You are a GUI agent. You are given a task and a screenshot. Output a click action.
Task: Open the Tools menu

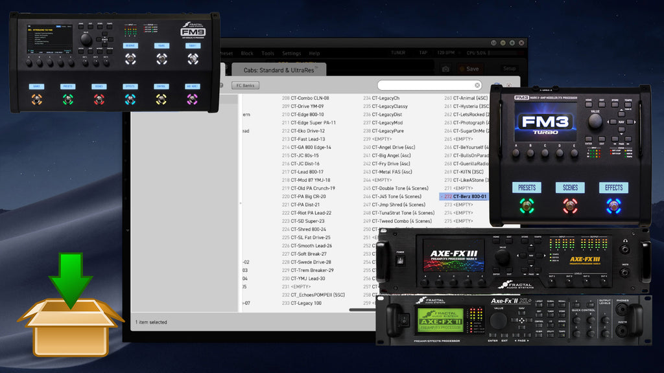(268, 53)
